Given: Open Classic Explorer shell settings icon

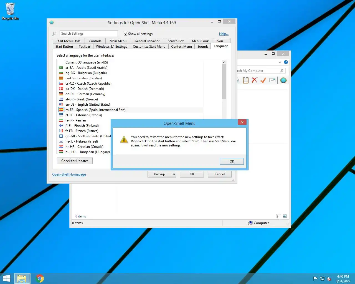Looking at the screenshot, I should (283, 80).
